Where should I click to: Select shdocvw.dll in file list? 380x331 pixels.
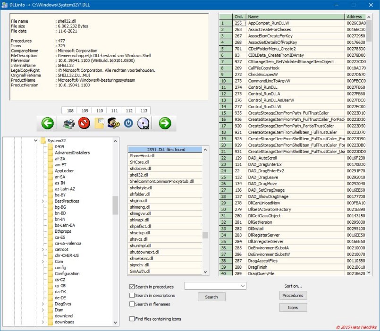[165, 169]
